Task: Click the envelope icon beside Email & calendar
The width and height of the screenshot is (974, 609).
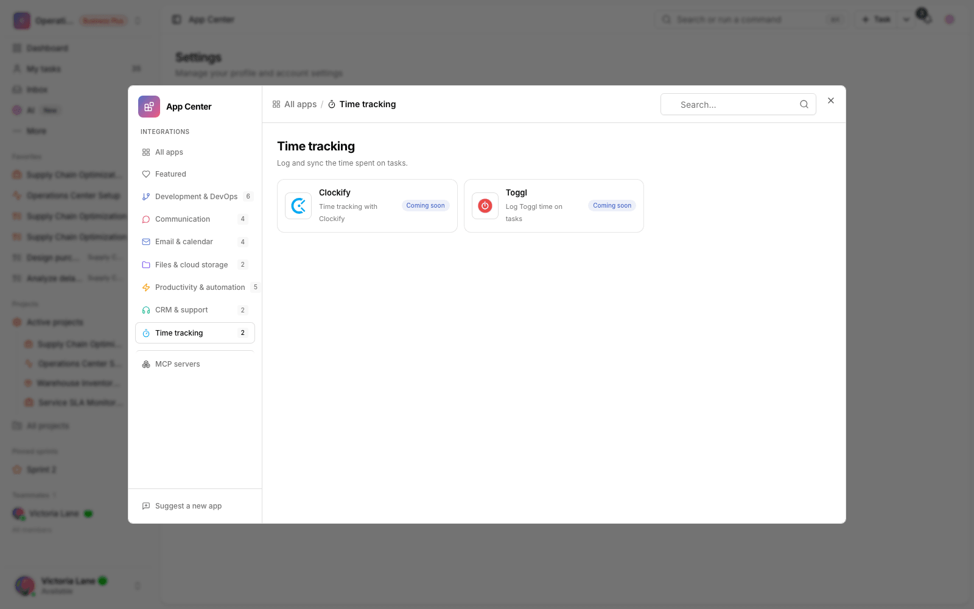Action: tap(146, 242)
